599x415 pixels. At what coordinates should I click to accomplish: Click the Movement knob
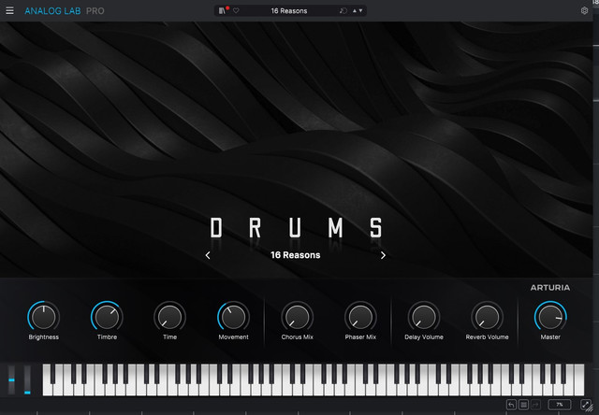click(233, 316)
